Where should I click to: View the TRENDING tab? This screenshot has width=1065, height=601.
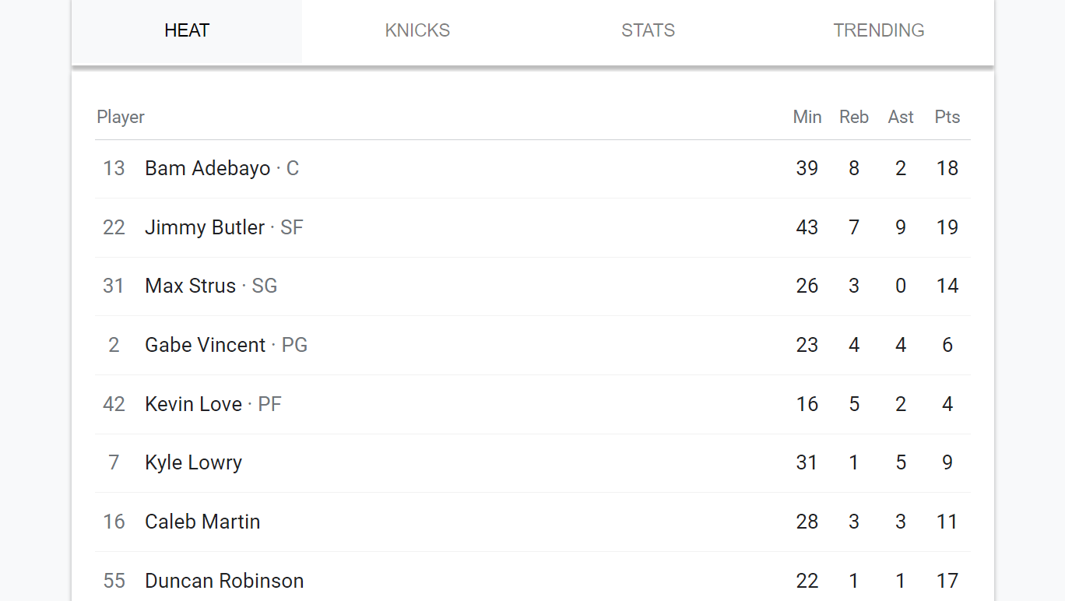click(878, 31)
